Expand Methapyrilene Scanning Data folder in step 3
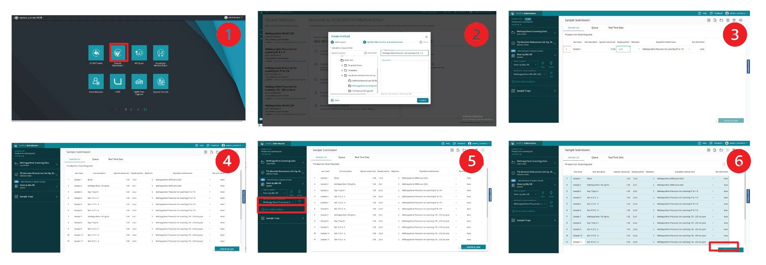 [x=555, y=33]
